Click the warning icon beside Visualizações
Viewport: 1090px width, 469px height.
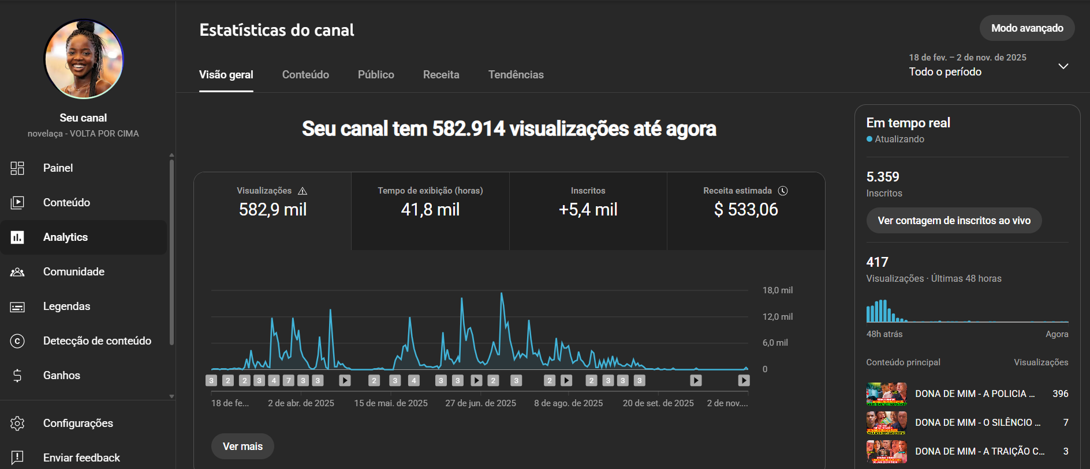pos(303,191)
